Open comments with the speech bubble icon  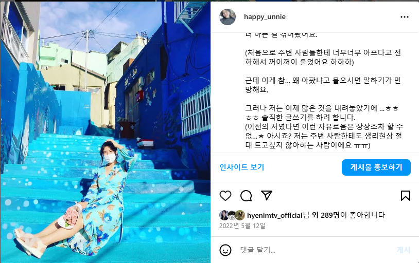tap(246, 196)
